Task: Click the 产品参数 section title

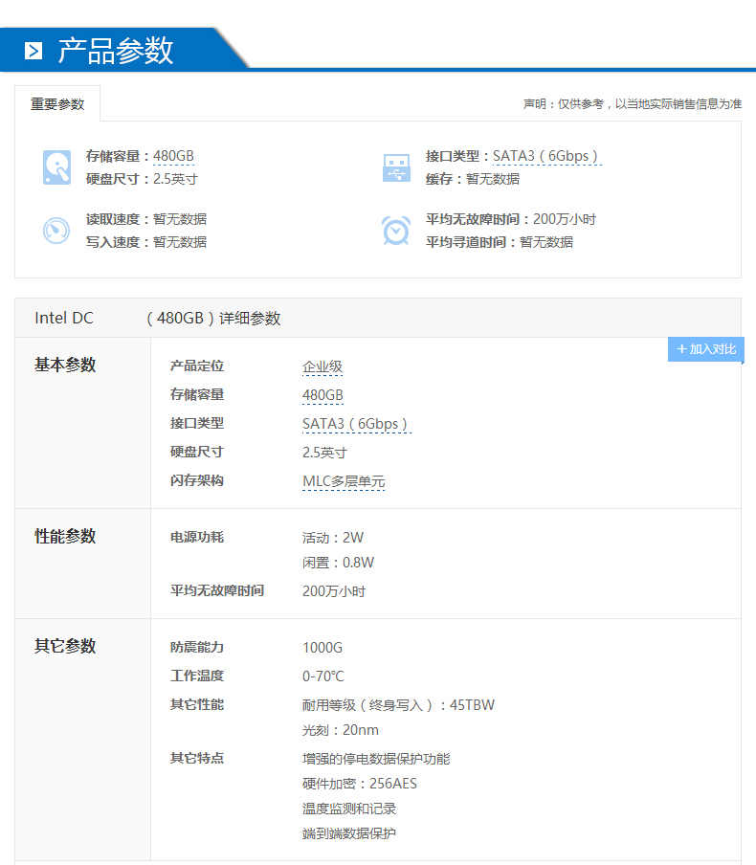Action: [x=116, y=51]
